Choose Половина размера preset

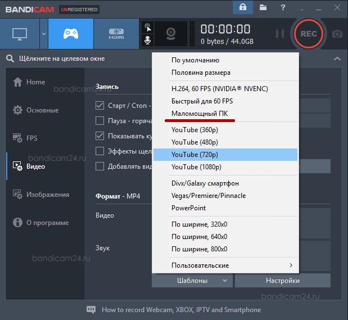(225, 73)
